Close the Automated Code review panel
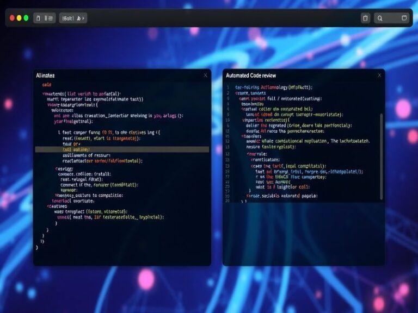Screen dimensions: 418x313 pos(379,76)
